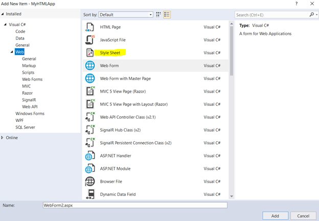Click SignalR Persistent Connection Class icon

90,143
